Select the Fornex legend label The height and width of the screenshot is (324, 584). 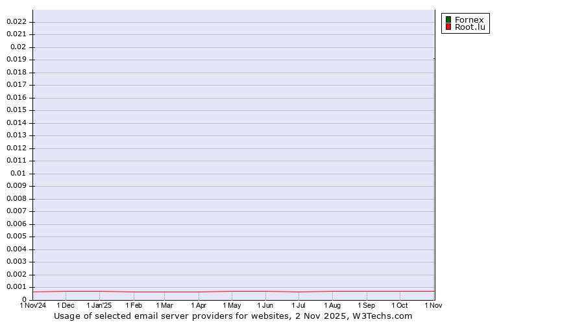(468, 19)
